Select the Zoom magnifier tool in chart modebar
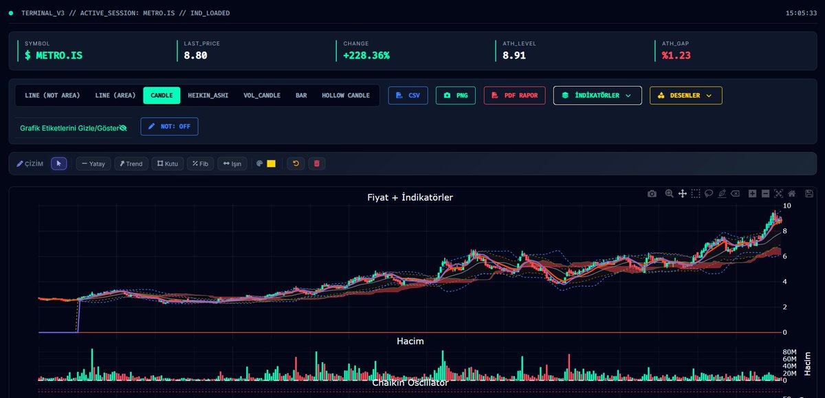This screenshot has height=398, width=825. (670, 194)
